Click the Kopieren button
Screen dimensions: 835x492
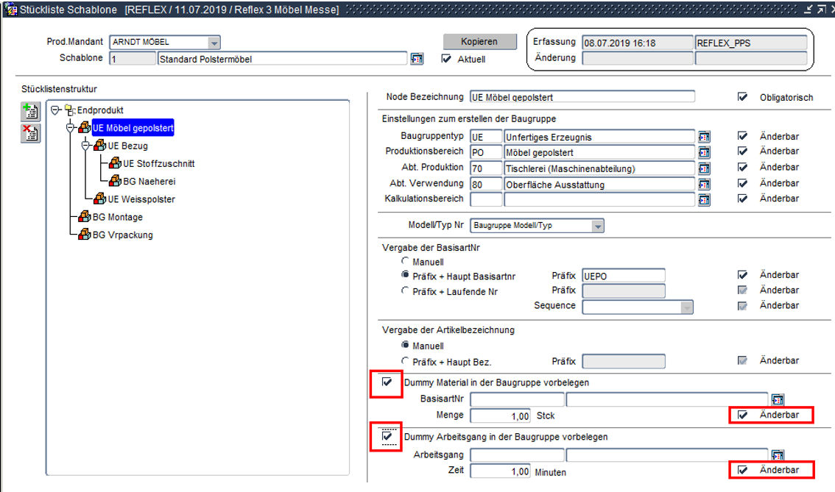point(479,42)
